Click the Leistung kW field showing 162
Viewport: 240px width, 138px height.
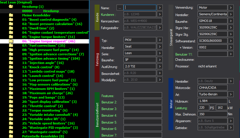pyautogui.click(x=222, y=107)
